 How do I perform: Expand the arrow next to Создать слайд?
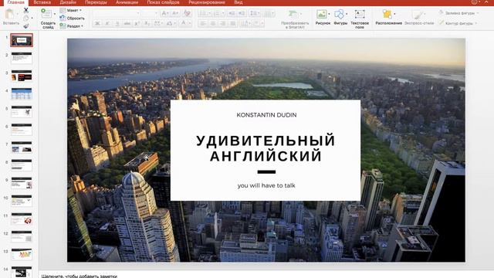coord(55,14)
